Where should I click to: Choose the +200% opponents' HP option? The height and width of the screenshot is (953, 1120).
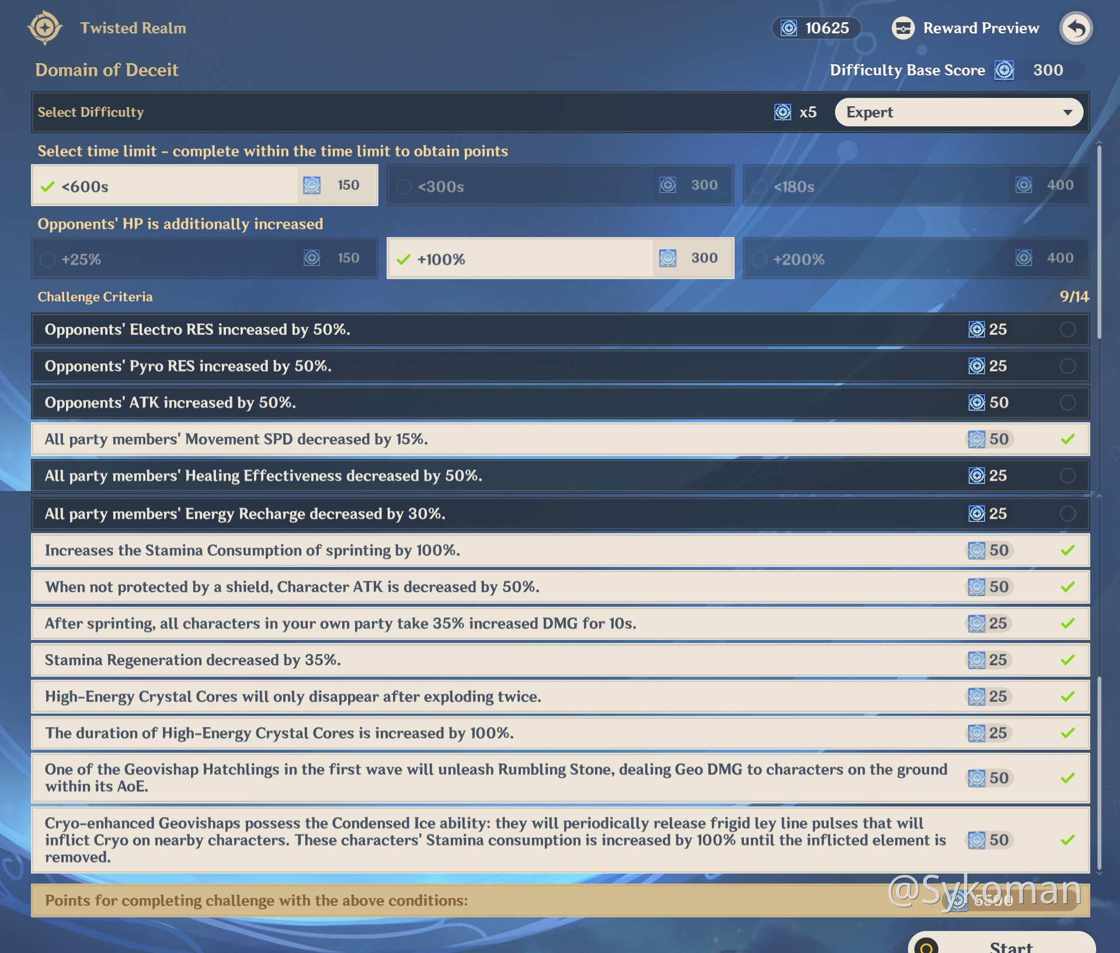click(915, 259)
